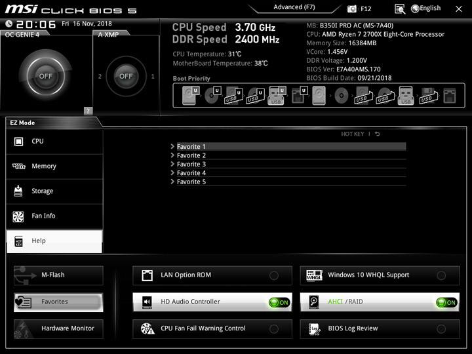This screenshot has height=354, width=472.
Task: Select the UEFI USB CD/DVD boot icon
Action: 255,96
